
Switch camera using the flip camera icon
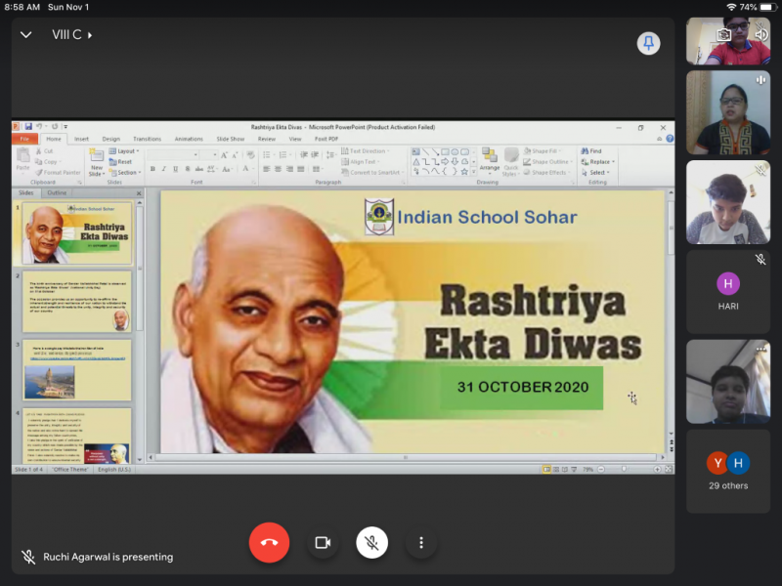point(724,34)
